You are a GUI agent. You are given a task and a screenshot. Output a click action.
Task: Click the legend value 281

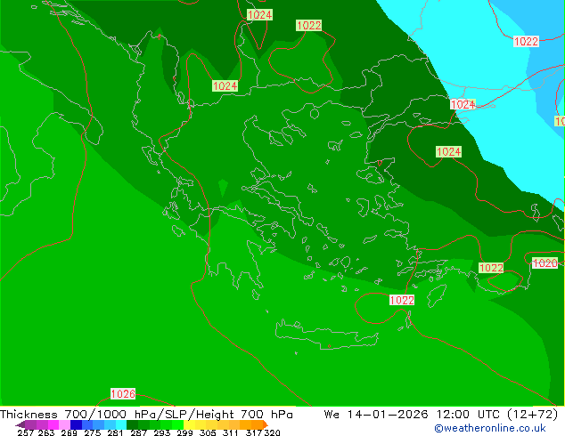[115, 432]
